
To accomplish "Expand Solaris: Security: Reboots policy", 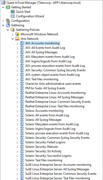I will coord(17,147).
